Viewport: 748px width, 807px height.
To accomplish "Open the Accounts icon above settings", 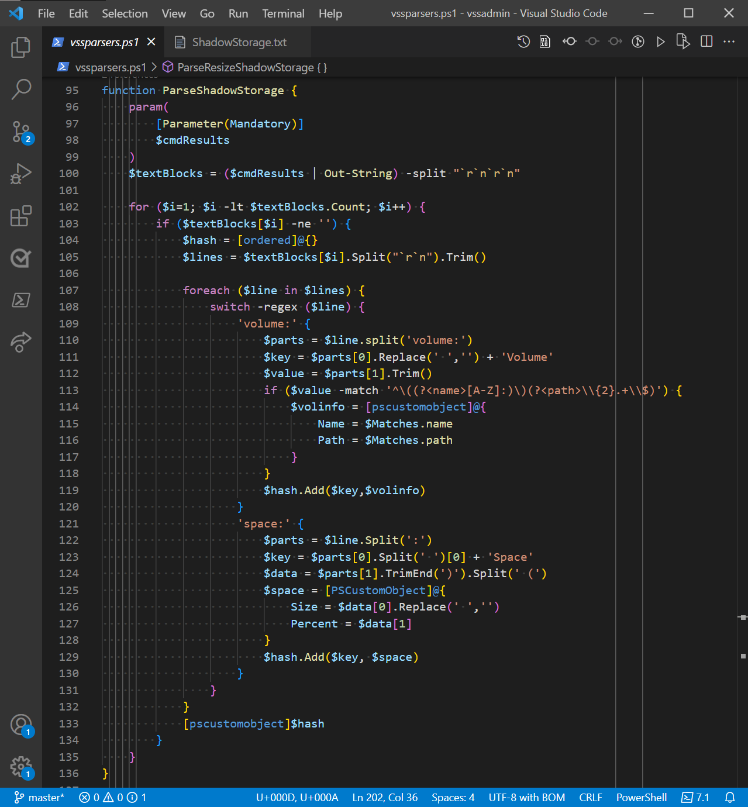I will (22, 725).
